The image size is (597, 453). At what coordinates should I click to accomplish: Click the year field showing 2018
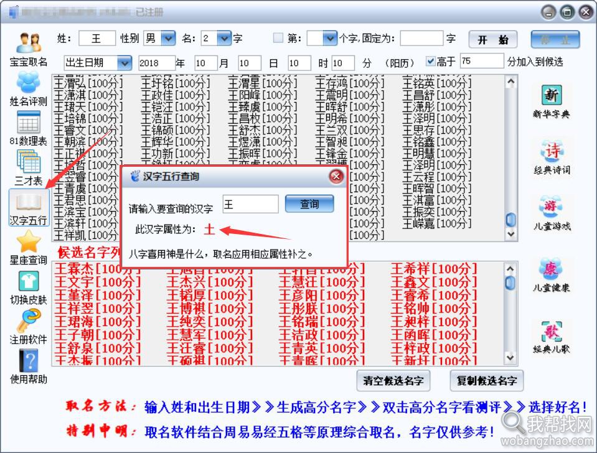[x=156, y=63]
